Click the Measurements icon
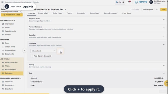The image size is (168, 94). point(3,70)
